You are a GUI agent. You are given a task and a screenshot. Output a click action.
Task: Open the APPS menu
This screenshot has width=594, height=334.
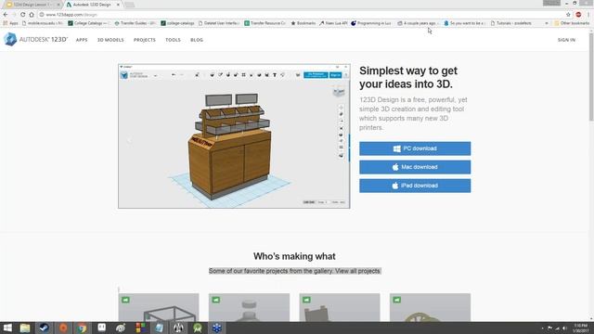[82, 40]
